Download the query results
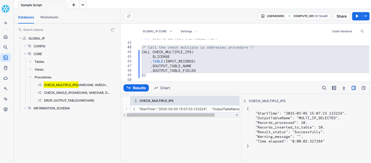The image size is (371, 163). (x=344, y=88)
